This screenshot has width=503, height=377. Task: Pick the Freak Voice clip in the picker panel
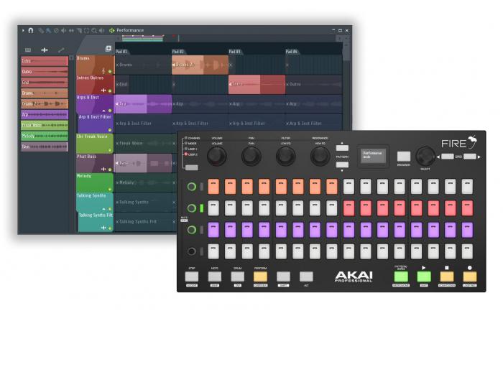(x=44, y=125)
